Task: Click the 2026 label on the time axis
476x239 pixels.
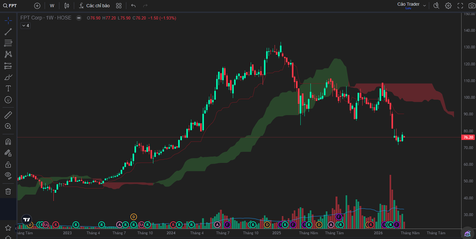Action: pyautogui.click(x=378, y=233)
